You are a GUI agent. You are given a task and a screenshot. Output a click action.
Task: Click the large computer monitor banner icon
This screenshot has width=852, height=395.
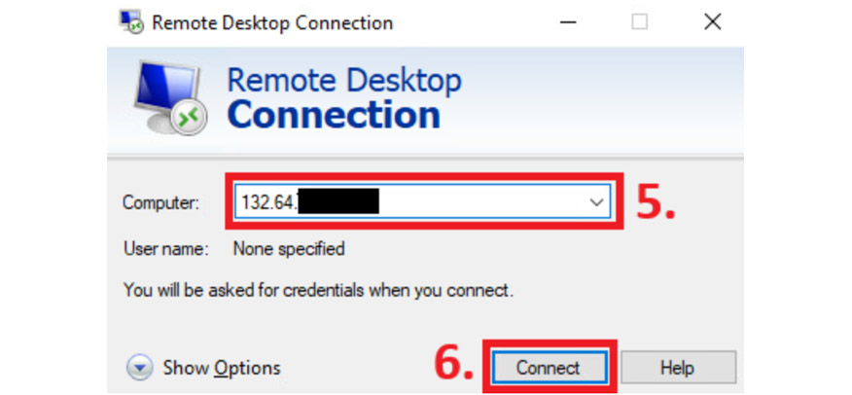tap(165, 97)
